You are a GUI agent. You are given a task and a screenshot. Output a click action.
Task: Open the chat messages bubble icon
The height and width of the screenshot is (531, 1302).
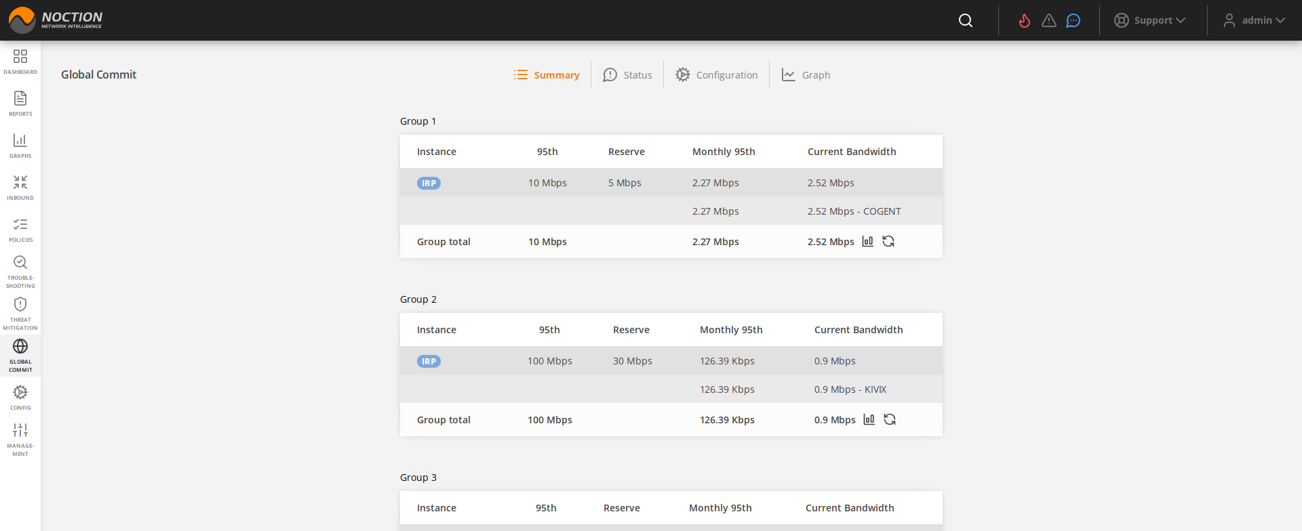(1073, 20)
